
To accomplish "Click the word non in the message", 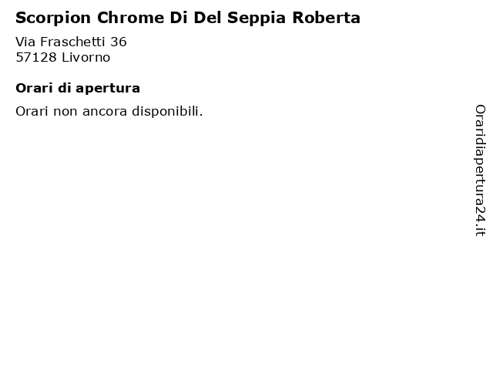I will click(x=65, y=113).
